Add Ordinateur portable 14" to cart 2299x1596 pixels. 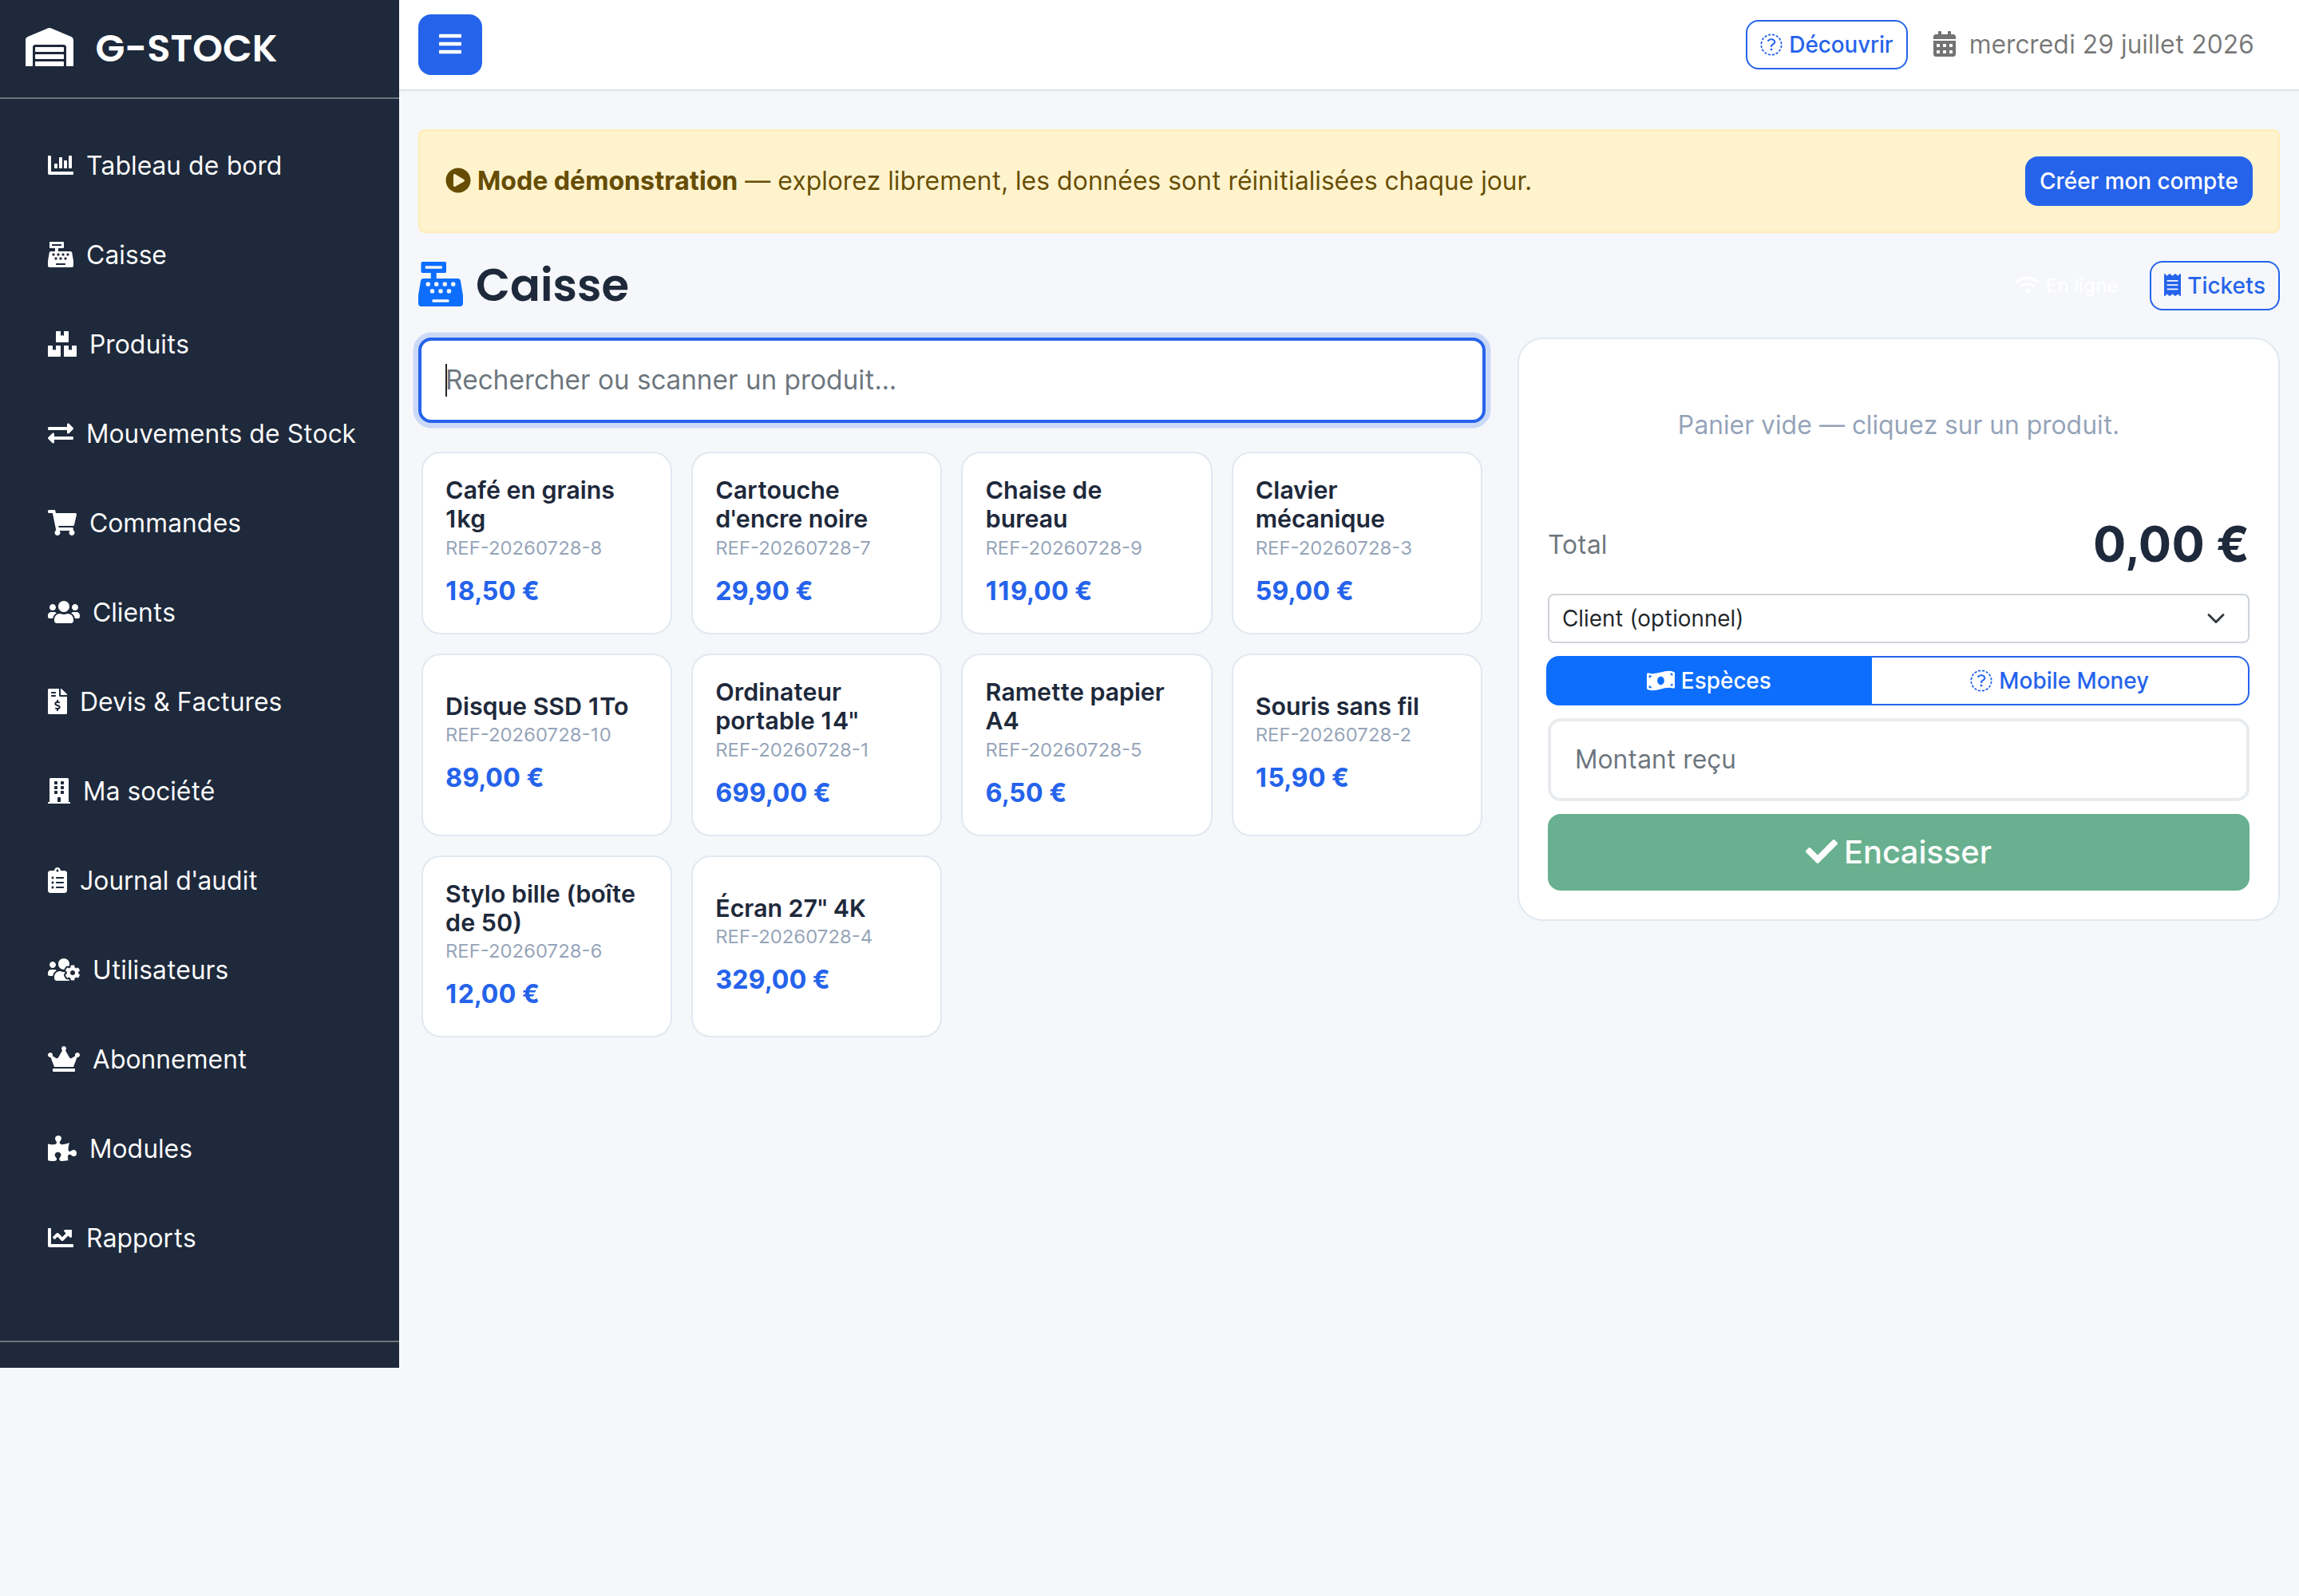click(x=817, y=745)
